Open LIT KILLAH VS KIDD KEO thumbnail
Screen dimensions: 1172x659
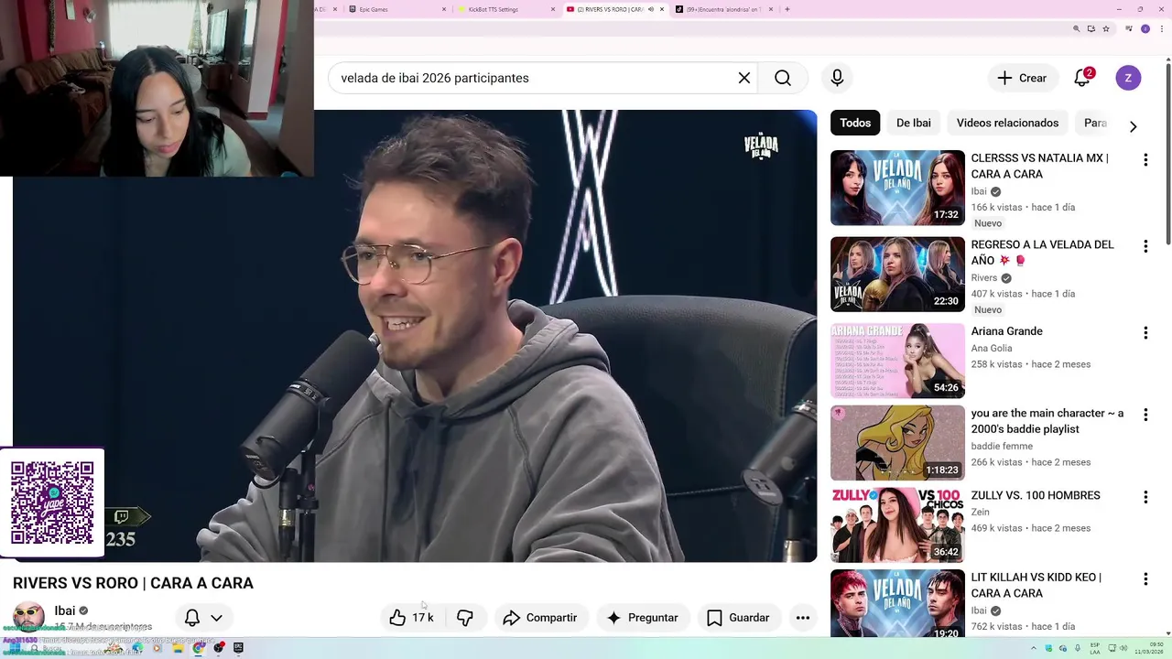tap(897, 604)
